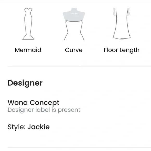Select the Curve text label
This screenshot has width=151, height=151.
coord(74,50)
